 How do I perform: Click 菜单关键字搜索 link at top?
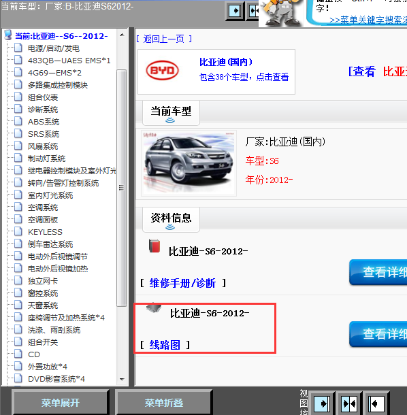pos(368,20)
